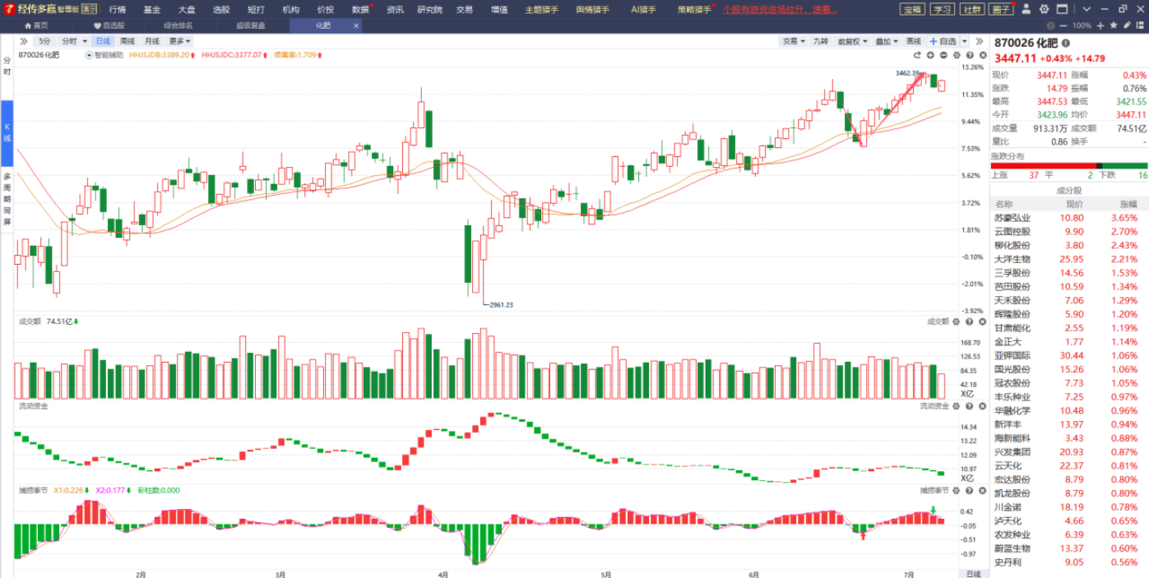Screen dimensions: 1149x578
Task: Click the 成交额 label on panel right
Action: (x=938, y=321)
